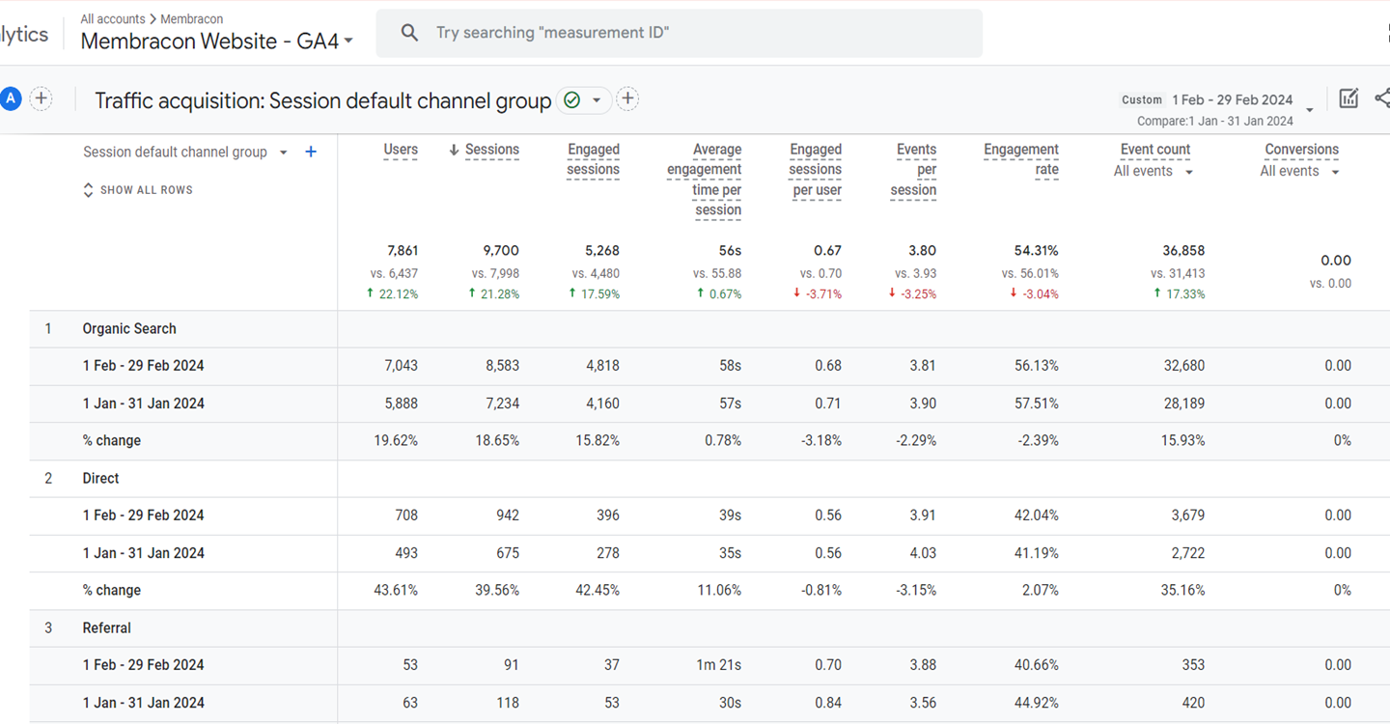The width and height of the screenshot is (1390, 724).
Task: Click the search field placeholder text
Action: coord(552,33)
